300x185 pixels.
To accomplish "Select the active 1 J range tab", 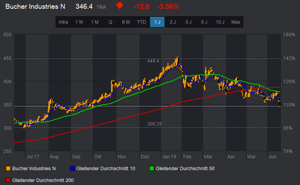I will (157, 22).
